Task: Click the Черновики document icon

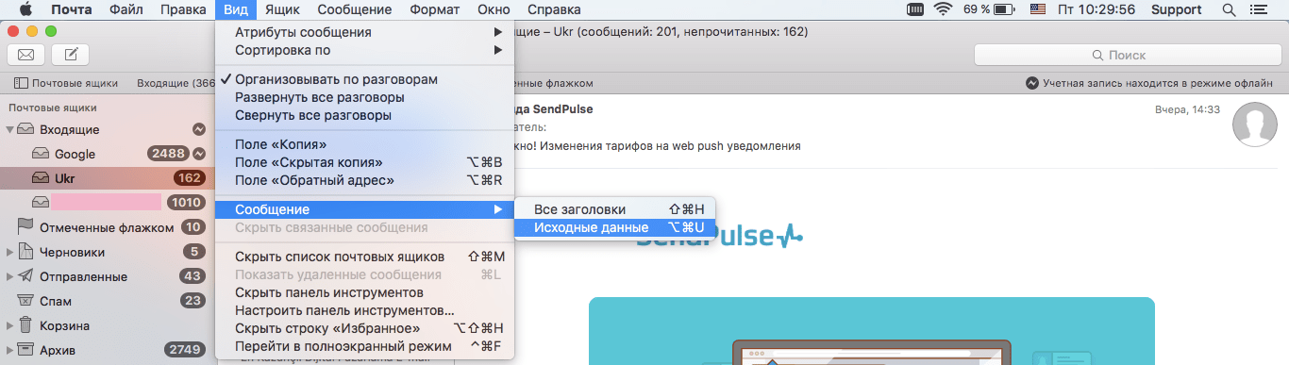Action: (25, 252)
